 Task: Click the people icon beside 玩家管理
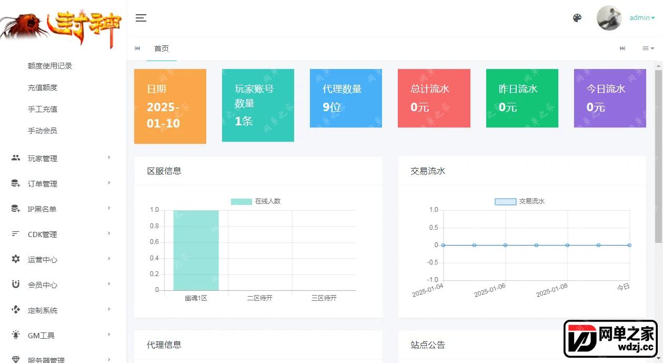click(16, 158)
